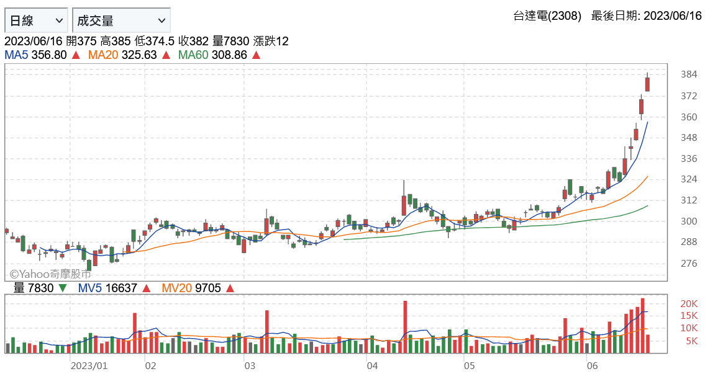Click the 台達電(2308) stock title
Screen dimensions: 705x379
(547, 16)
